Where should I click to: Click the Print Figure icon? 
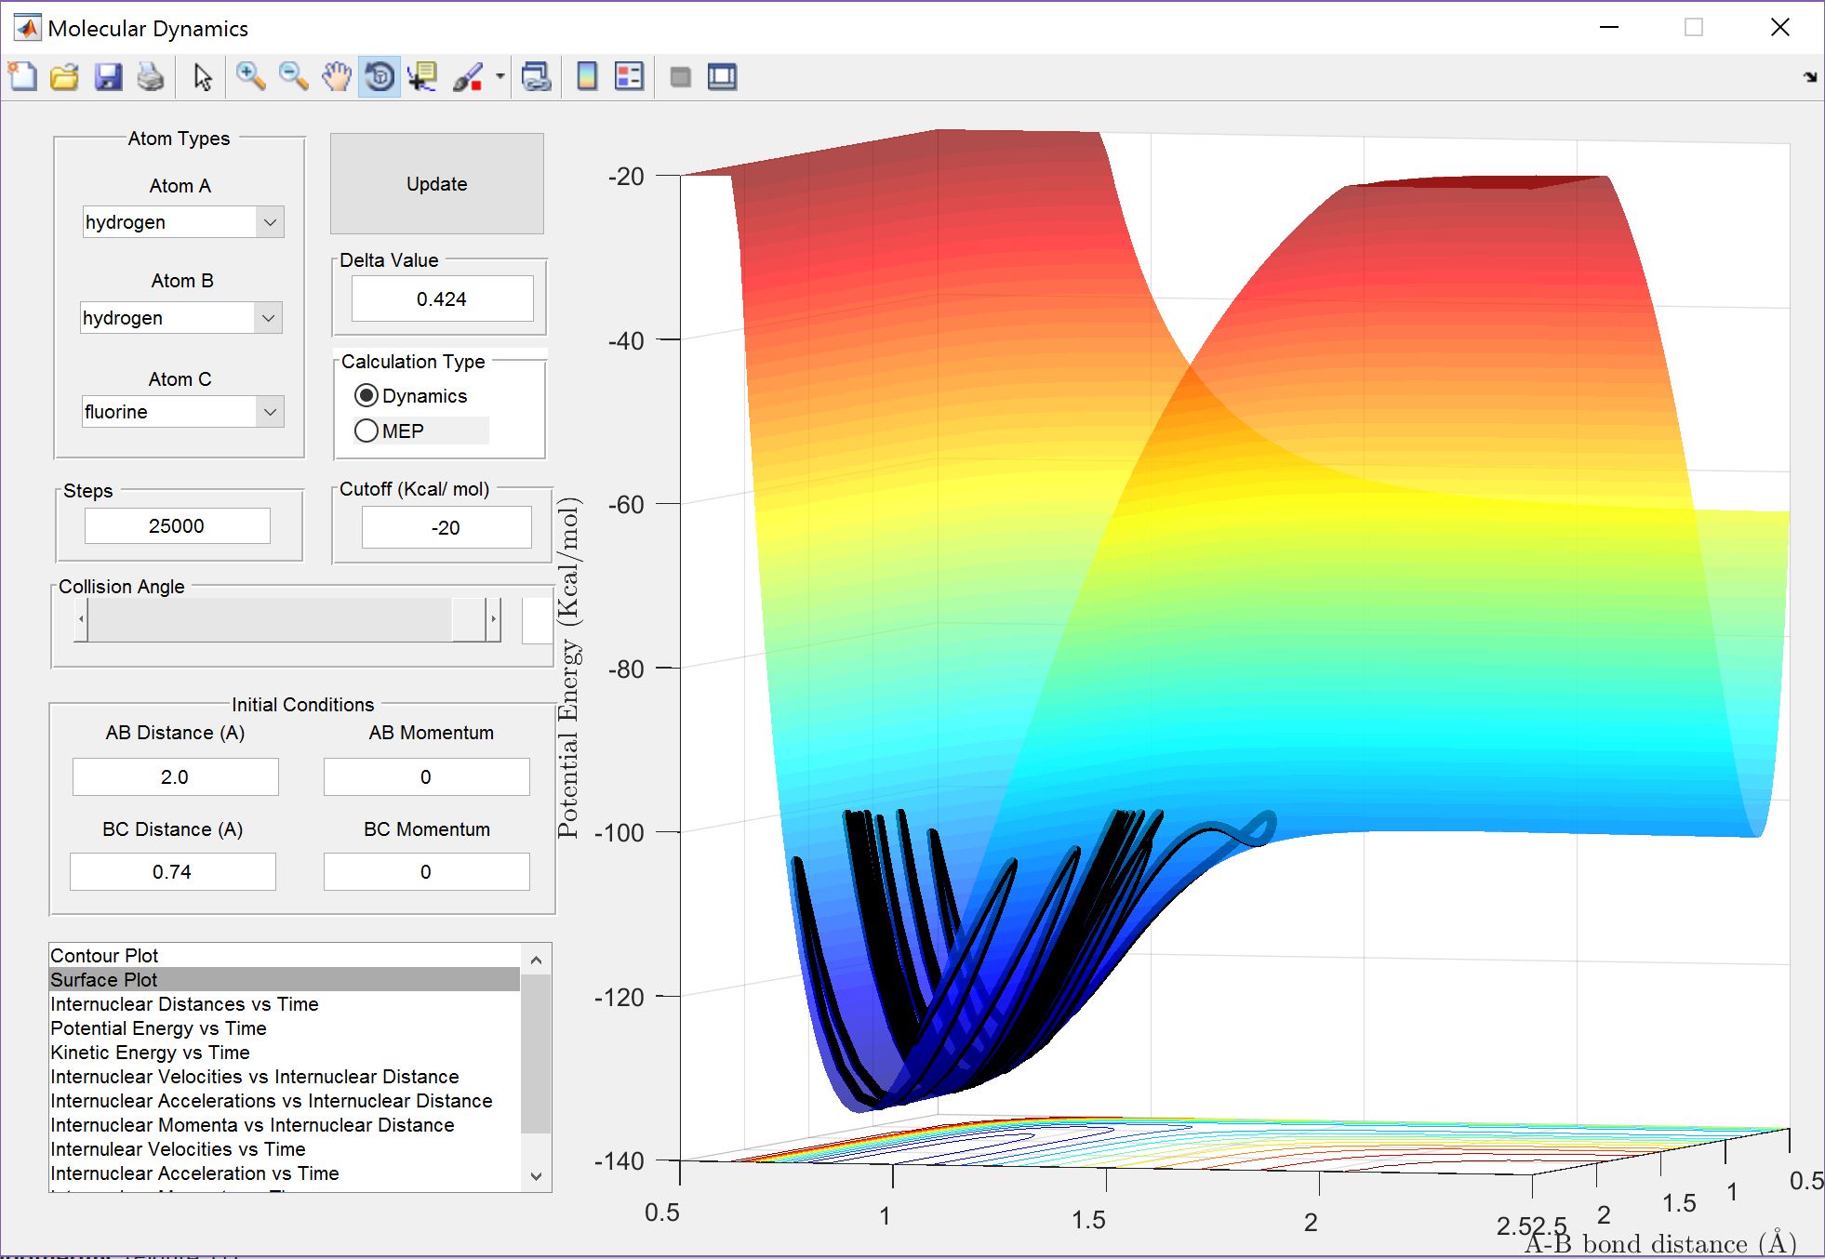tap(151, 77)
